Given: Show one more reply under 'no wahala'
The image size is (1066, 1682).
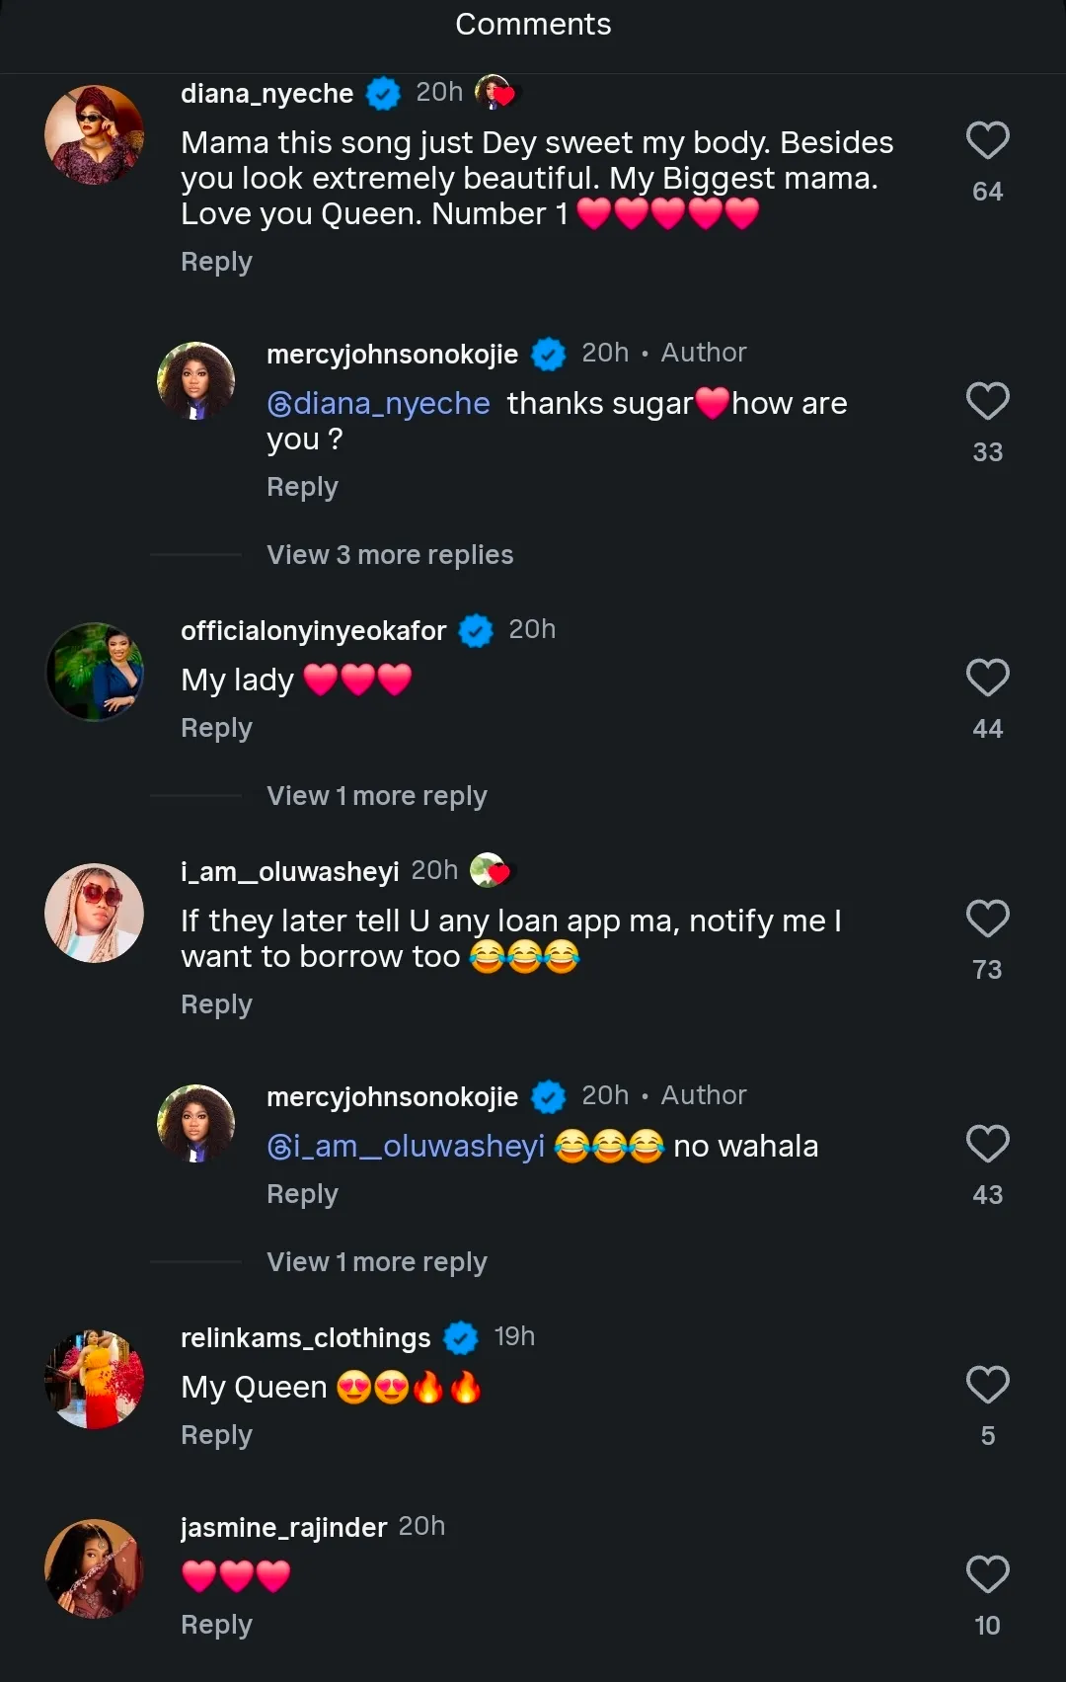Looking at the screenshot, I should tap(376, 1262).
